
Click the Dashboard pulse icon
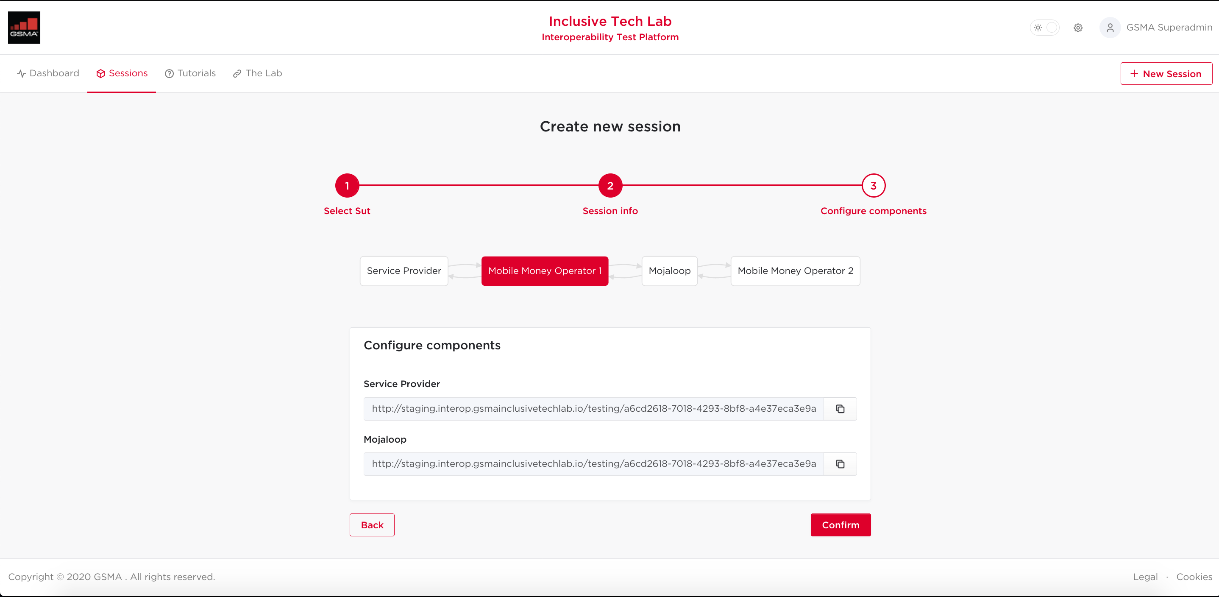tap(21, 73)
